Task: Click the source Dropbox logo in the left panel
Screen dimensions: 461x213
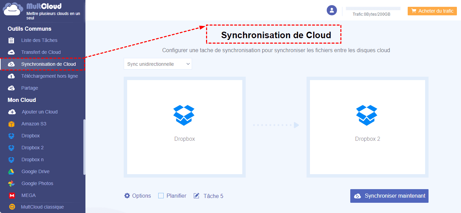Action: 184,115
